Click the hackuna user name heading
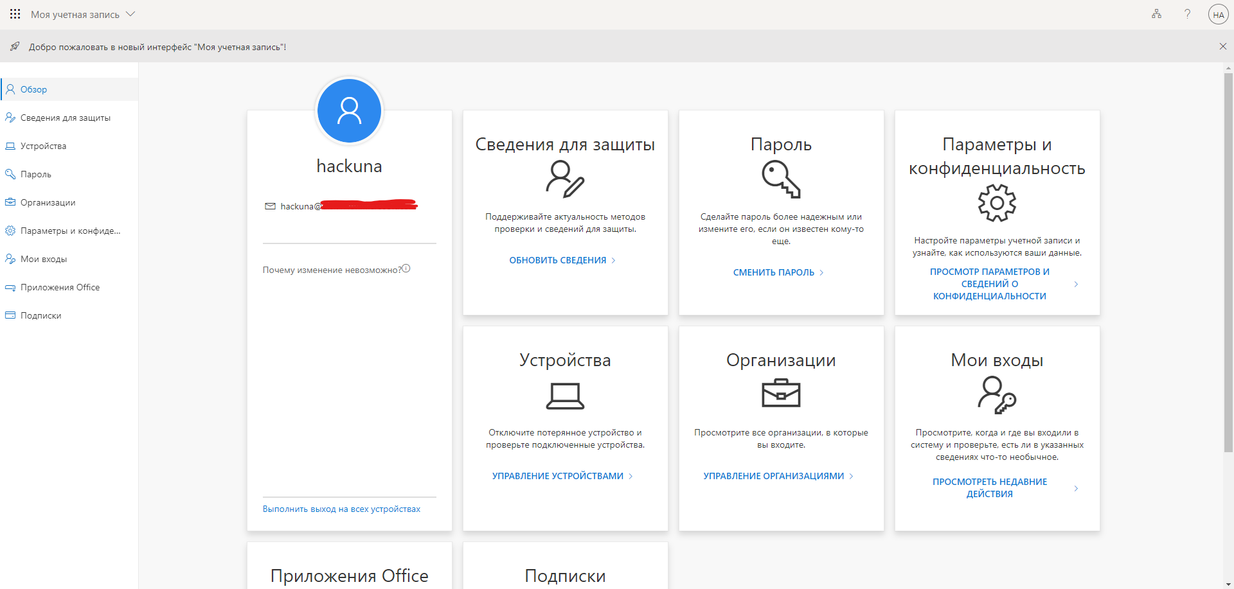The image size is (1234, 589). pyautogui.click(x=349, y=166)
